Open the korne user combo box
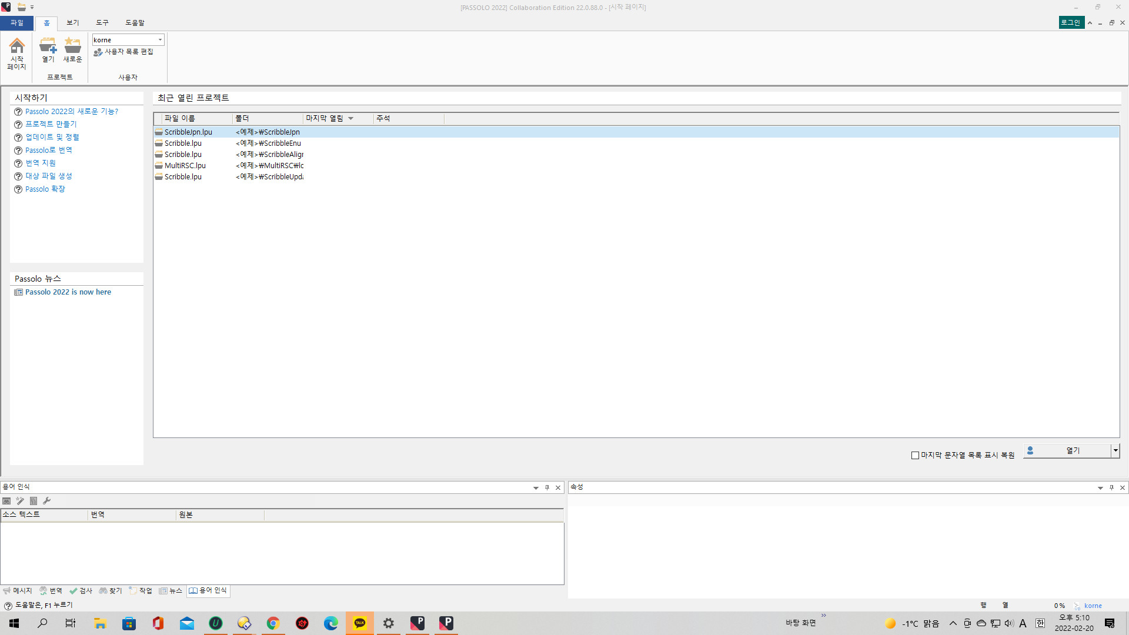This screenshot has width=1129, height=635. point(128,40)
